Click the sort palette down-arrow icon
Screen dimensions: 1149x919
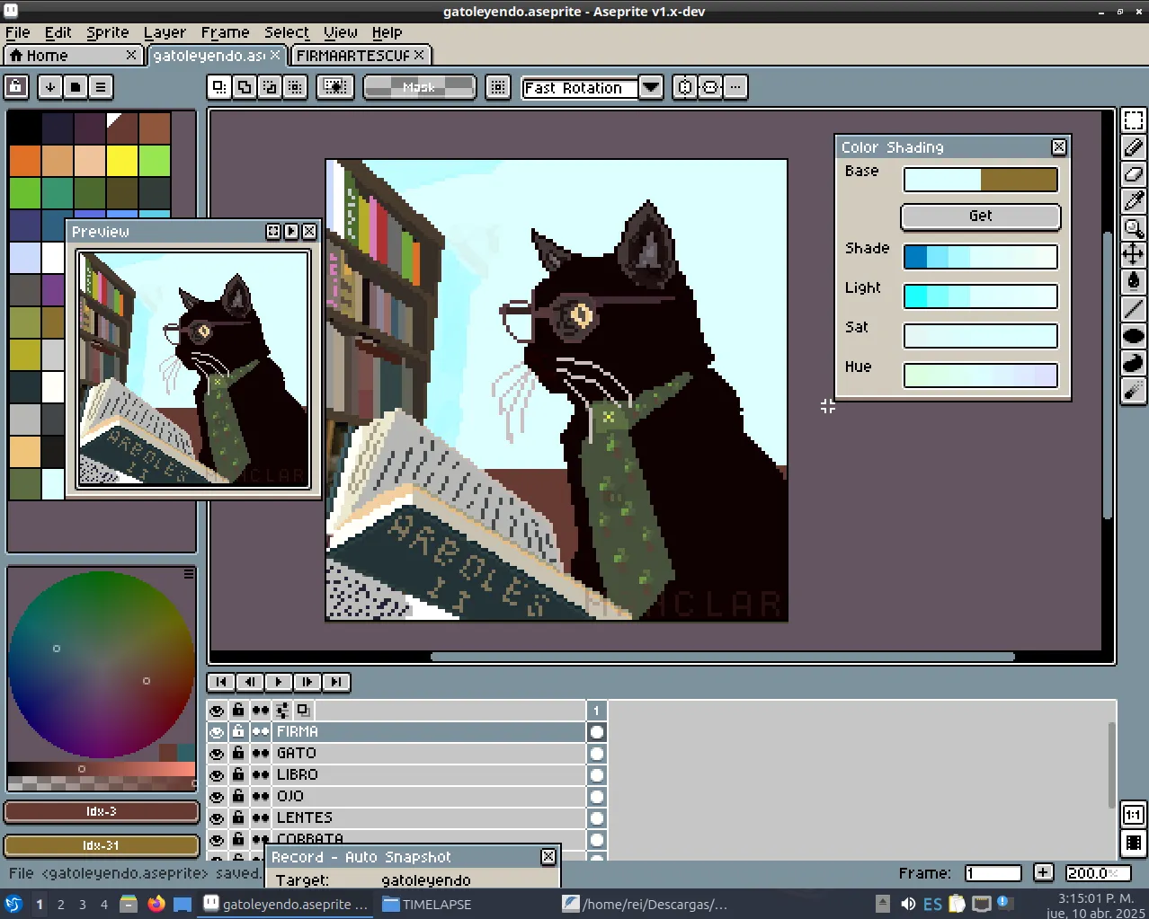pyautogui.click(x=50, y=87)
